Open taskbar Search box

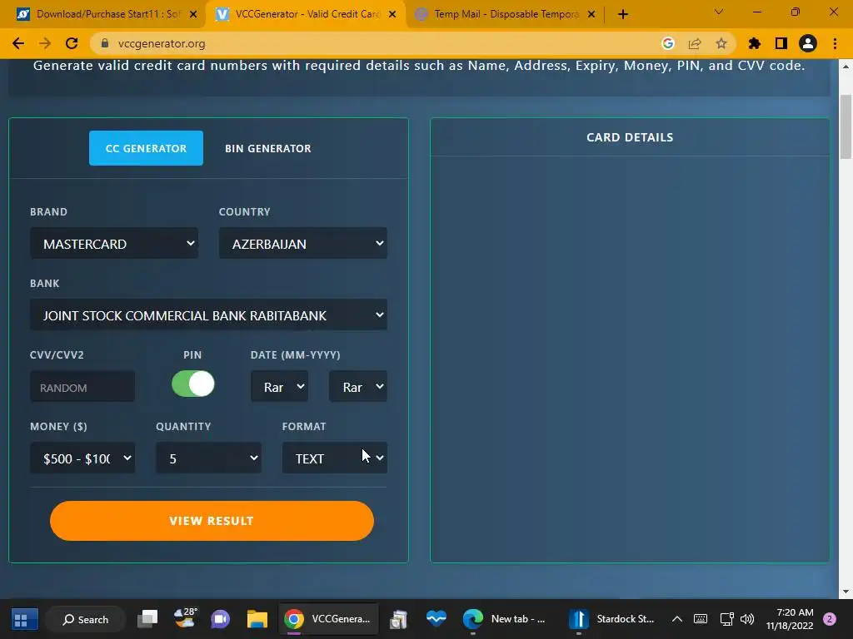coord(86,619)
